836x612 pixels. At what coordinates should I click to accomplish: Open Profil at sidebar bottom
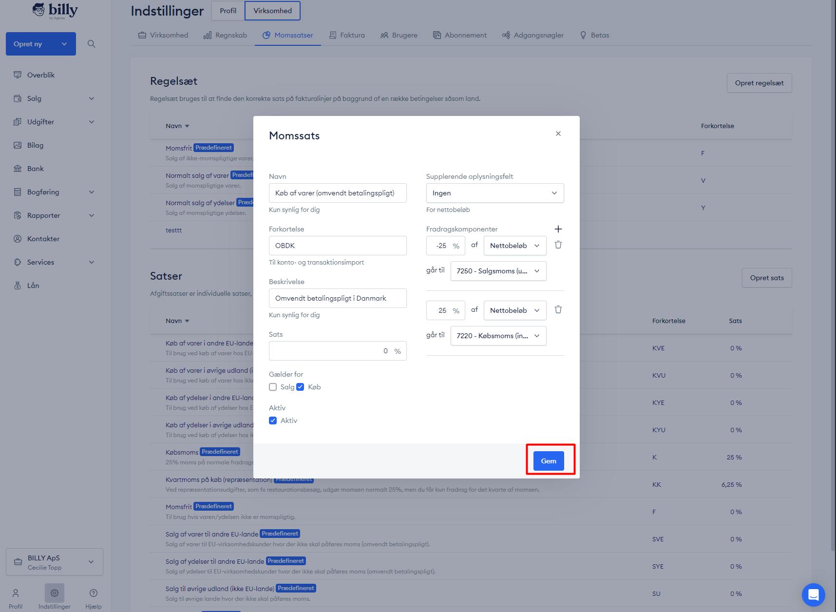point(16,598)
